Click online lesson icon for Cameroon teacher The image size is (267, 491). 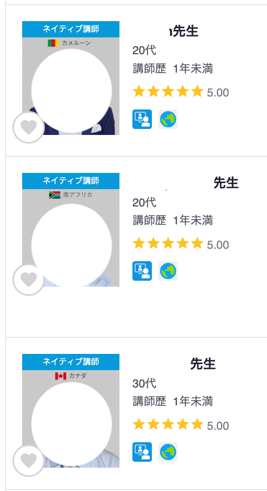tap(142, 119)
